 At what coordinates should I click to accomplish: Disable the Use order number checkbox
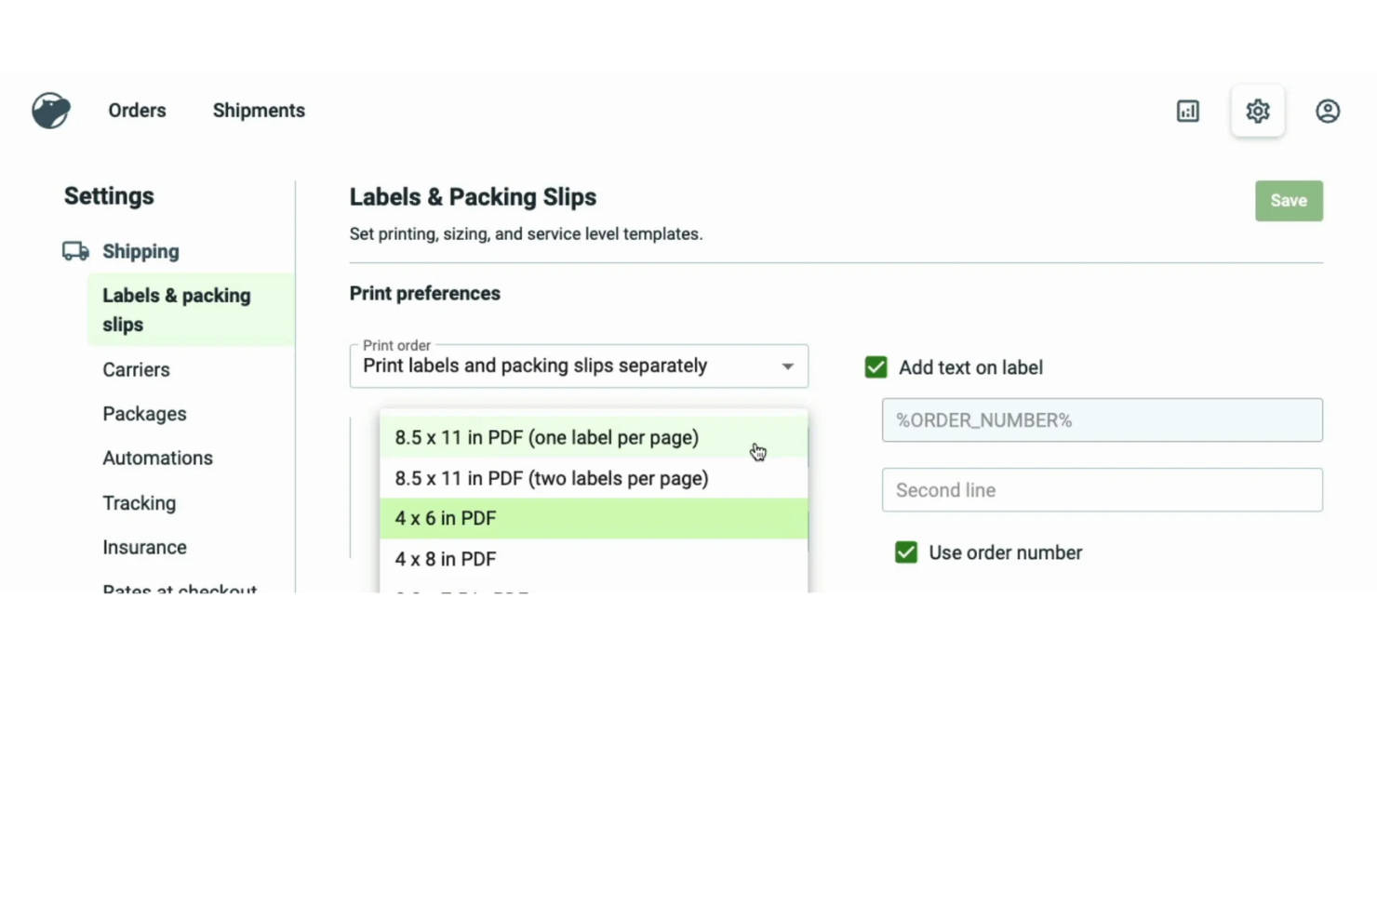(x=905, y=552)
